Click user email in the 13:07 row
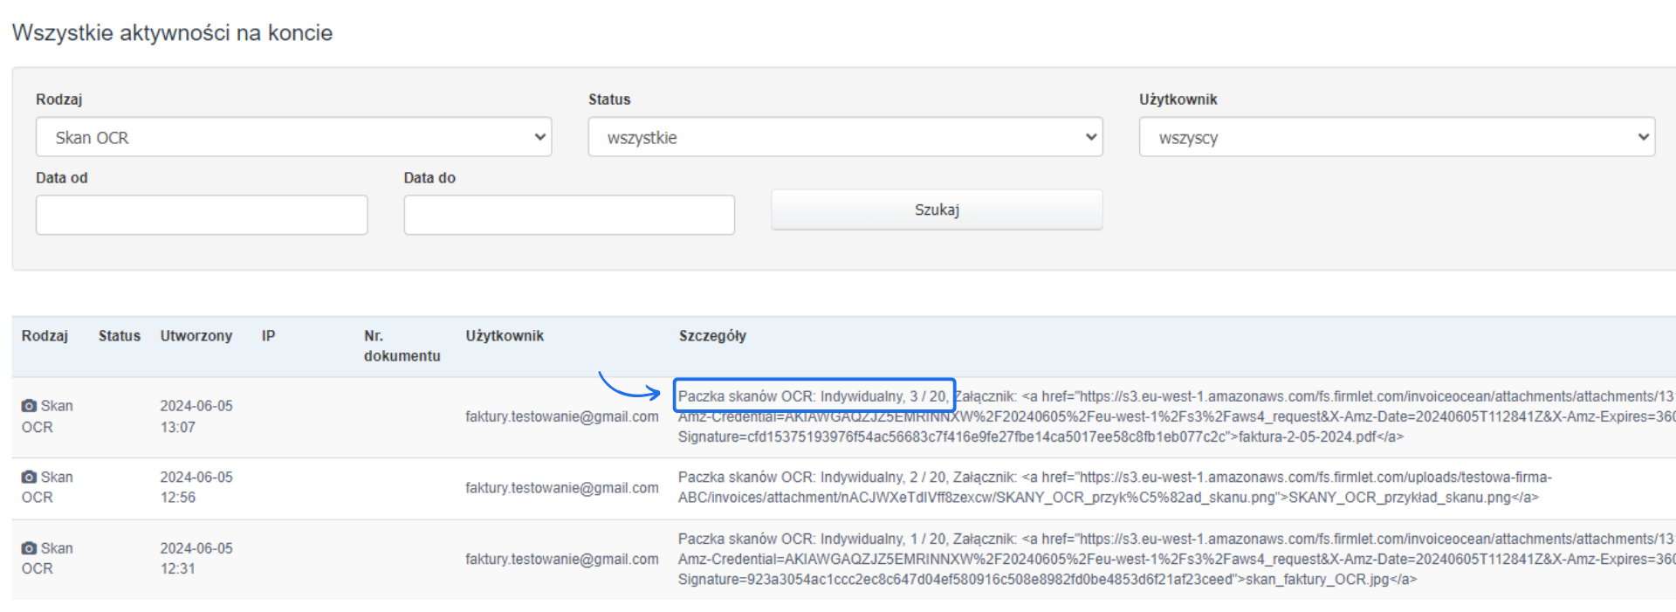 562,416
